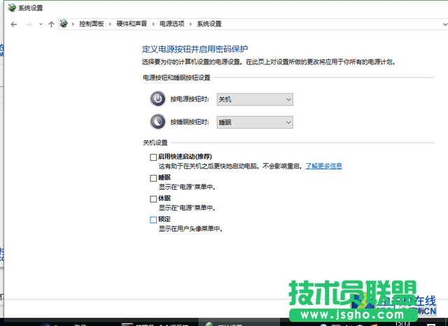Screen dimensions: 448x326
Task: Click 电源按钮和睡眠按钮设置 section label
Action: (x=176, y=78)
